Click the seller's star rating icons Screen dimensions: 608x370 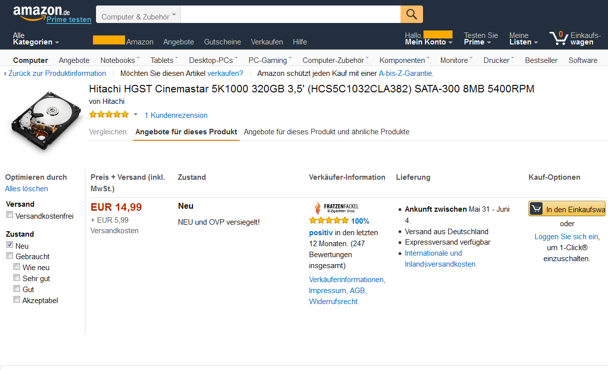pos(328,221)
